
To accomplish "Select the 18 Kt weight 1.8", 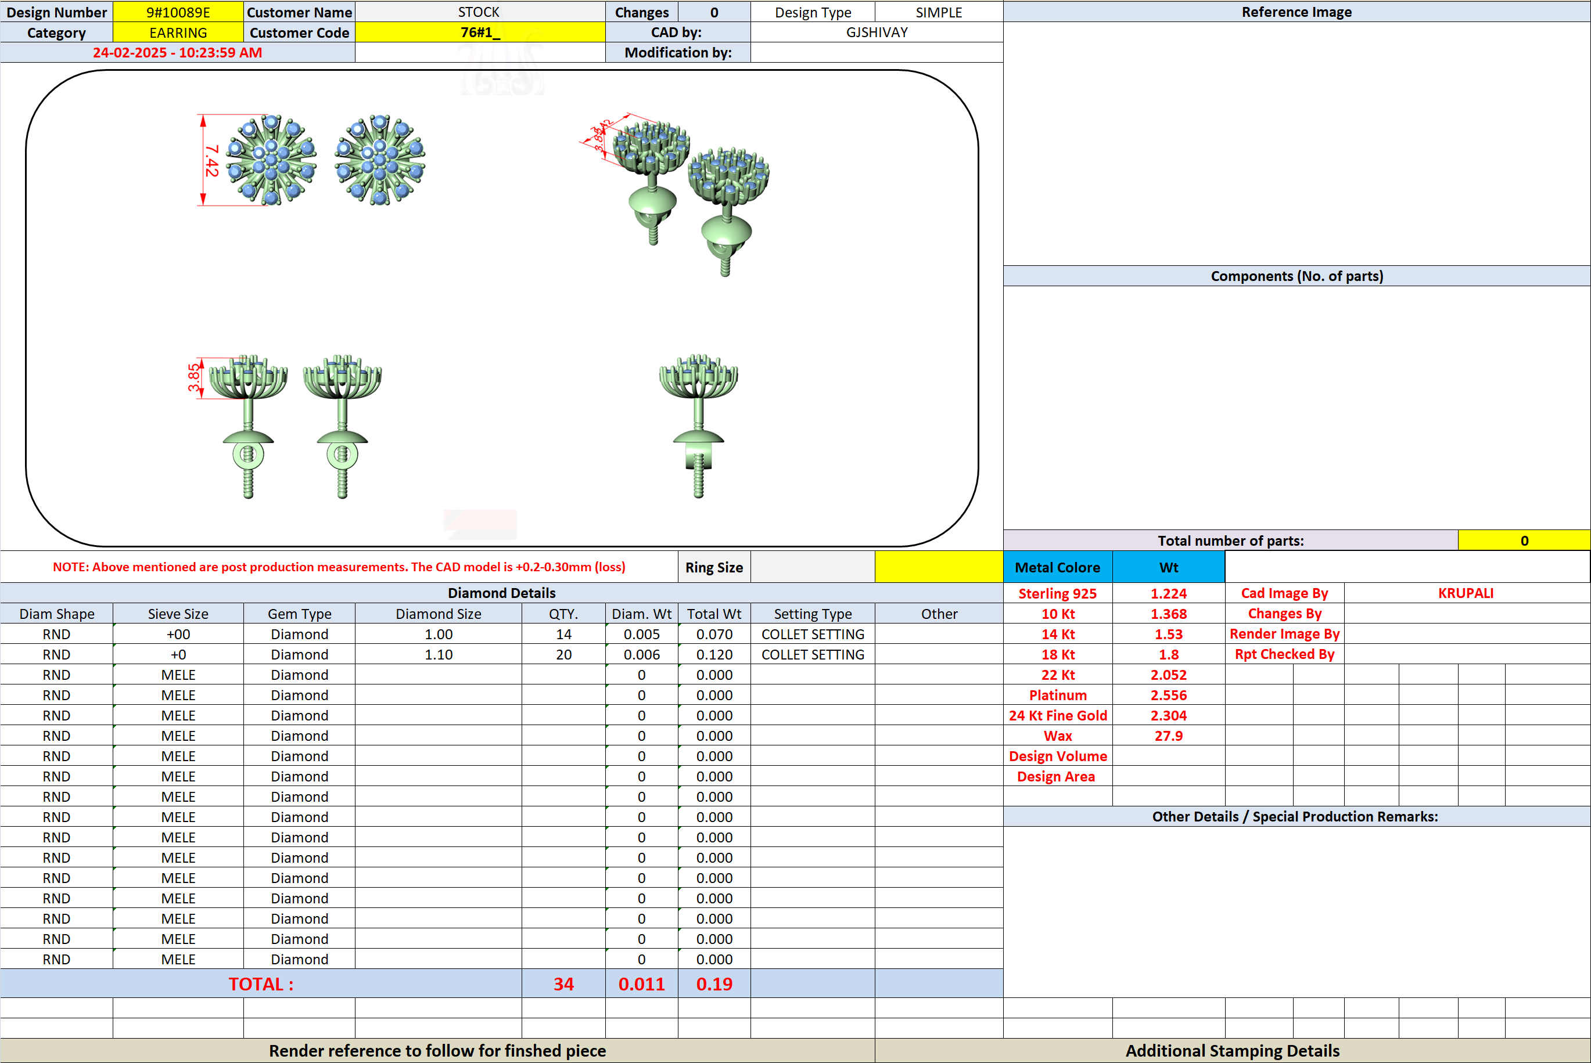I will [x=1169, y=654].
